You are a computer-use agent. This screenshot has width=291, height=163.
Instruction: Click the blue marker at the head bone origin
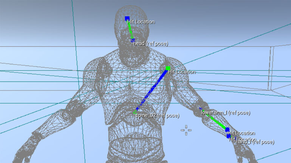coord(133,40)
